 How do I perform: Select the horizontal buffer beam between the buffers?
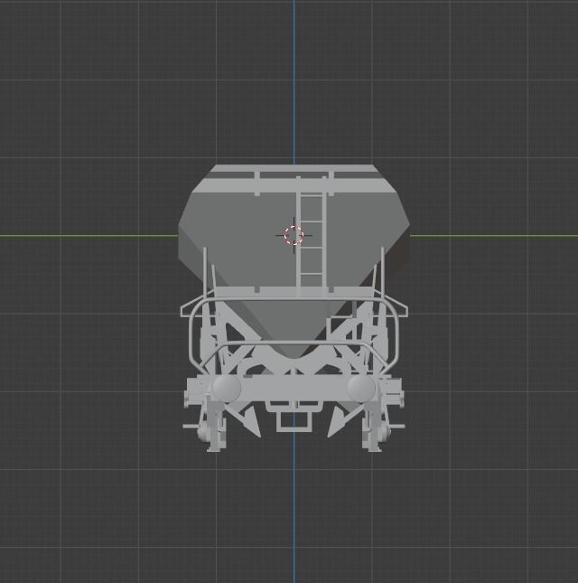(294, 389)
